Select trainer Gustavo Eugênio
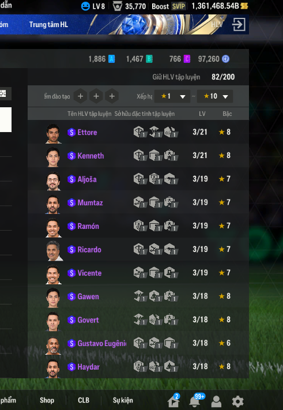 tap(138, 343)
